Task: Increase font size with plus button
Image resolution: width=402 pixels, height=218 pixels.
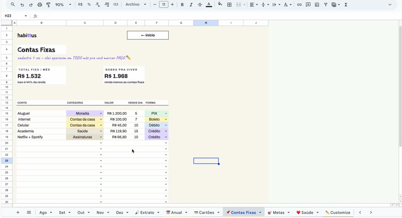Action: pos(172,4)
